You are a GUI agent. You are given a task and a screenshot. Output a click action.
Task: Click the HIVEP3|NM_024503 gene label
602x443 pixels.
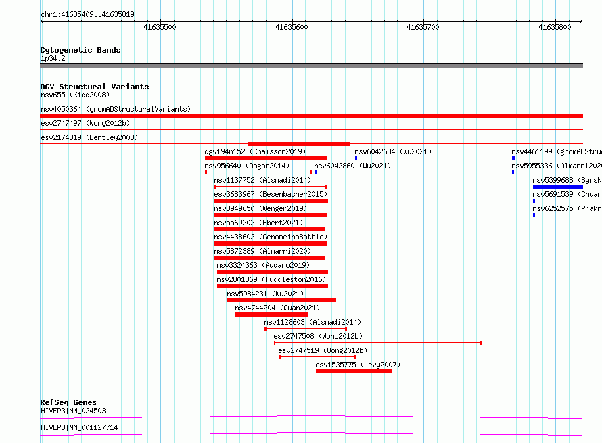tap(73, 411)
